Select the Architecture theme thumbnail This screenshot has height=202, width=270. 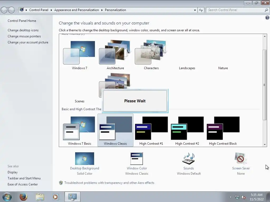[114, 52]
